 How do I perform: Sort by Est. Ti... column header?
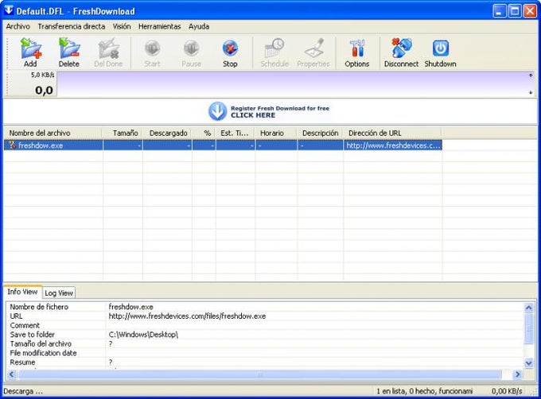(x=235, y=133)
